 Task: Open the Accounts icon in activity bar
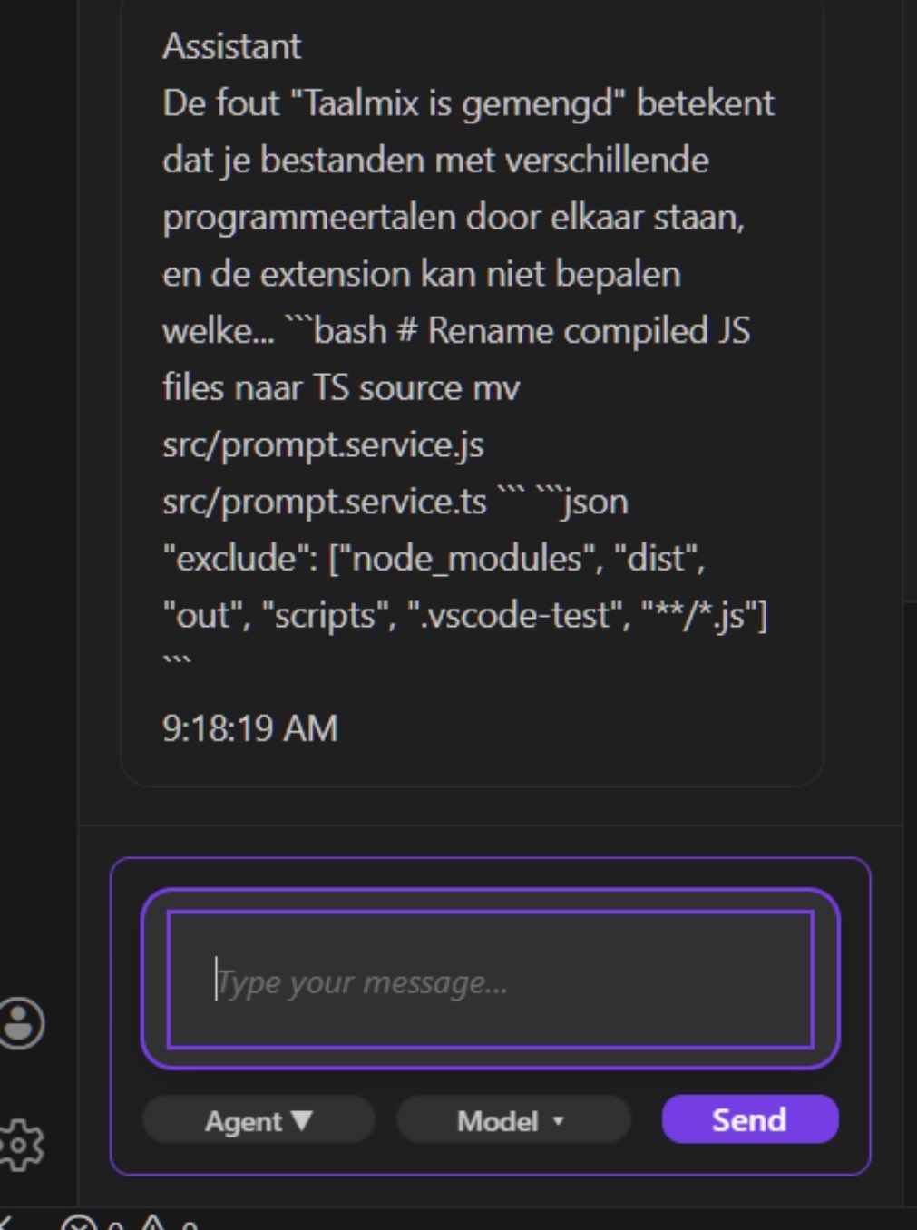tap(20, 1023)
